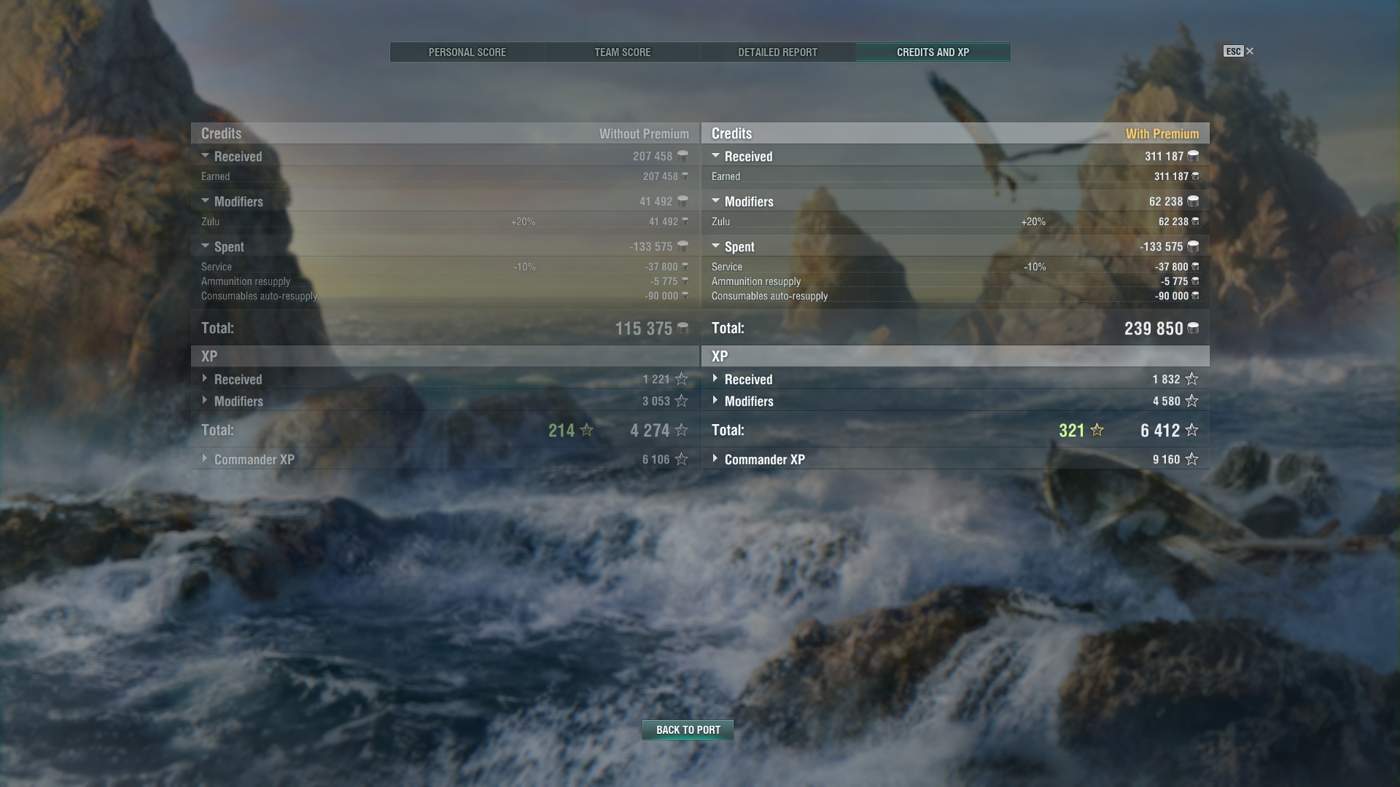Screen dimensions: 1400x787
Task: Click small coin icon beside premium Zulu 62 238
Action: 1195,222
